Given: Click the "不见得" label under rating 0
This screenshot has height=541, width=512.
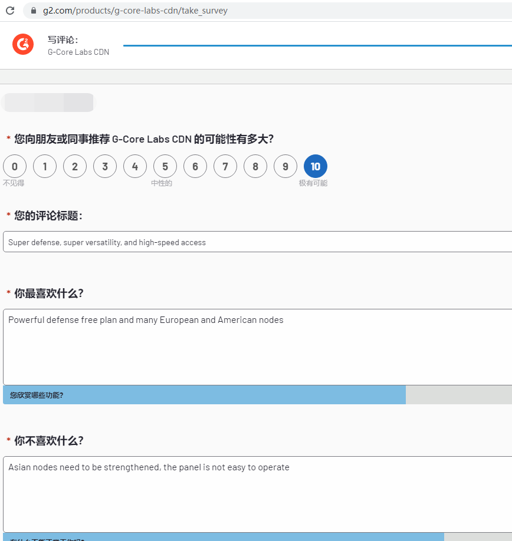Looking at the screenshot, I should [x=14, y=183].
